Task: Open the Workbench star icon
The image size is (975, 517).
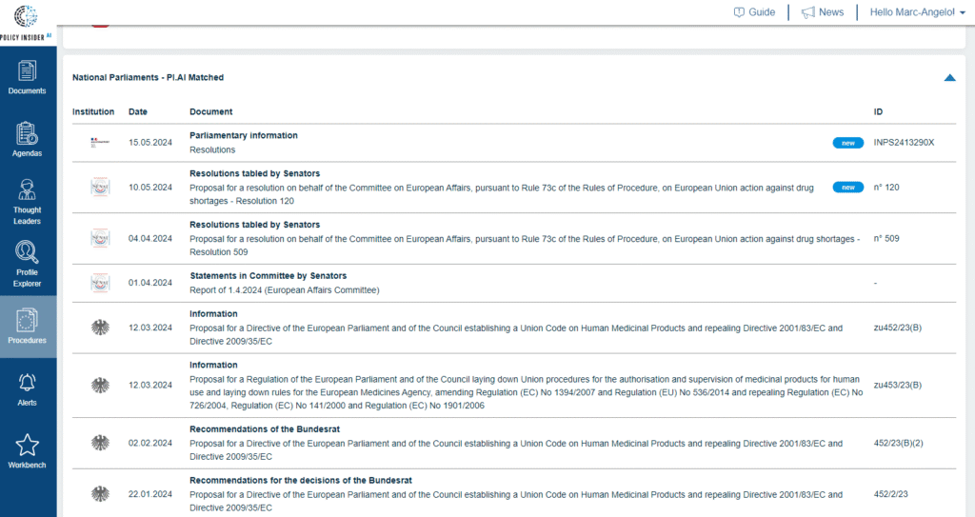Action: 27,450
